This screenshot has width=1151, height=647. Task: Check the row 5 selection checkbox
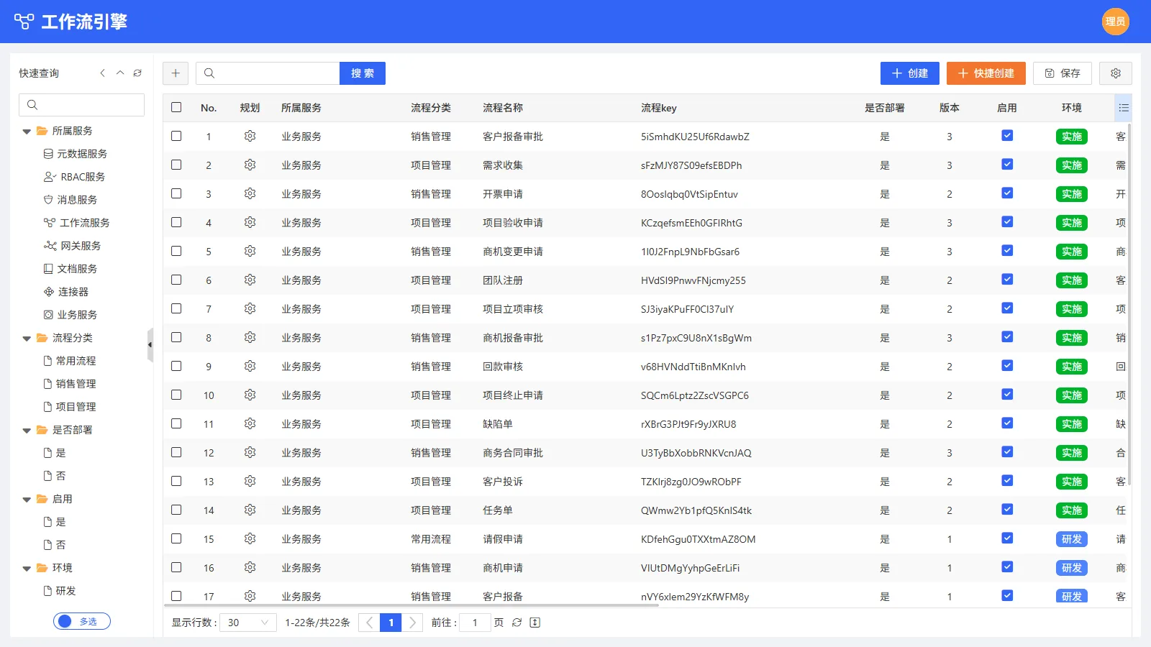pyautogui.click(x=176, y=251)
